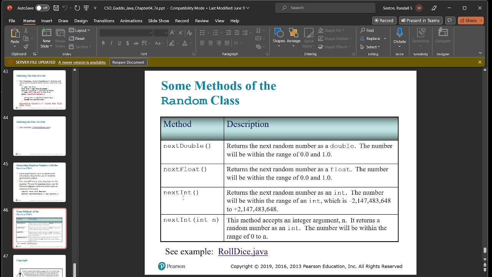Image resolution: width=492 pixels, height=277 pixels.
Task: Switch to the Transitions tab
Action: [104, 20]
